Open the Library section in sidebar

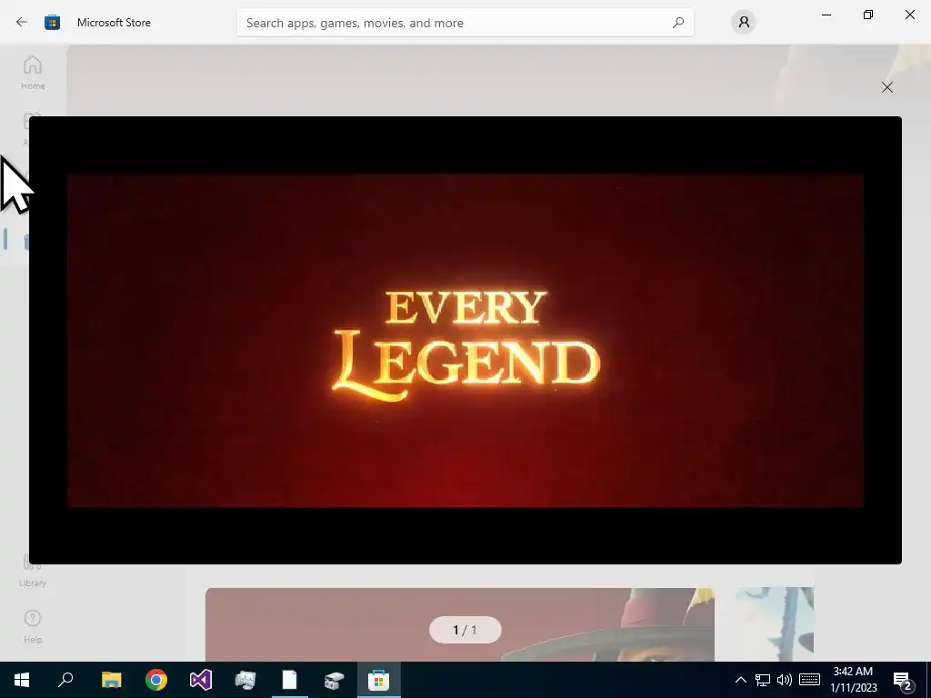click(33, 571)
